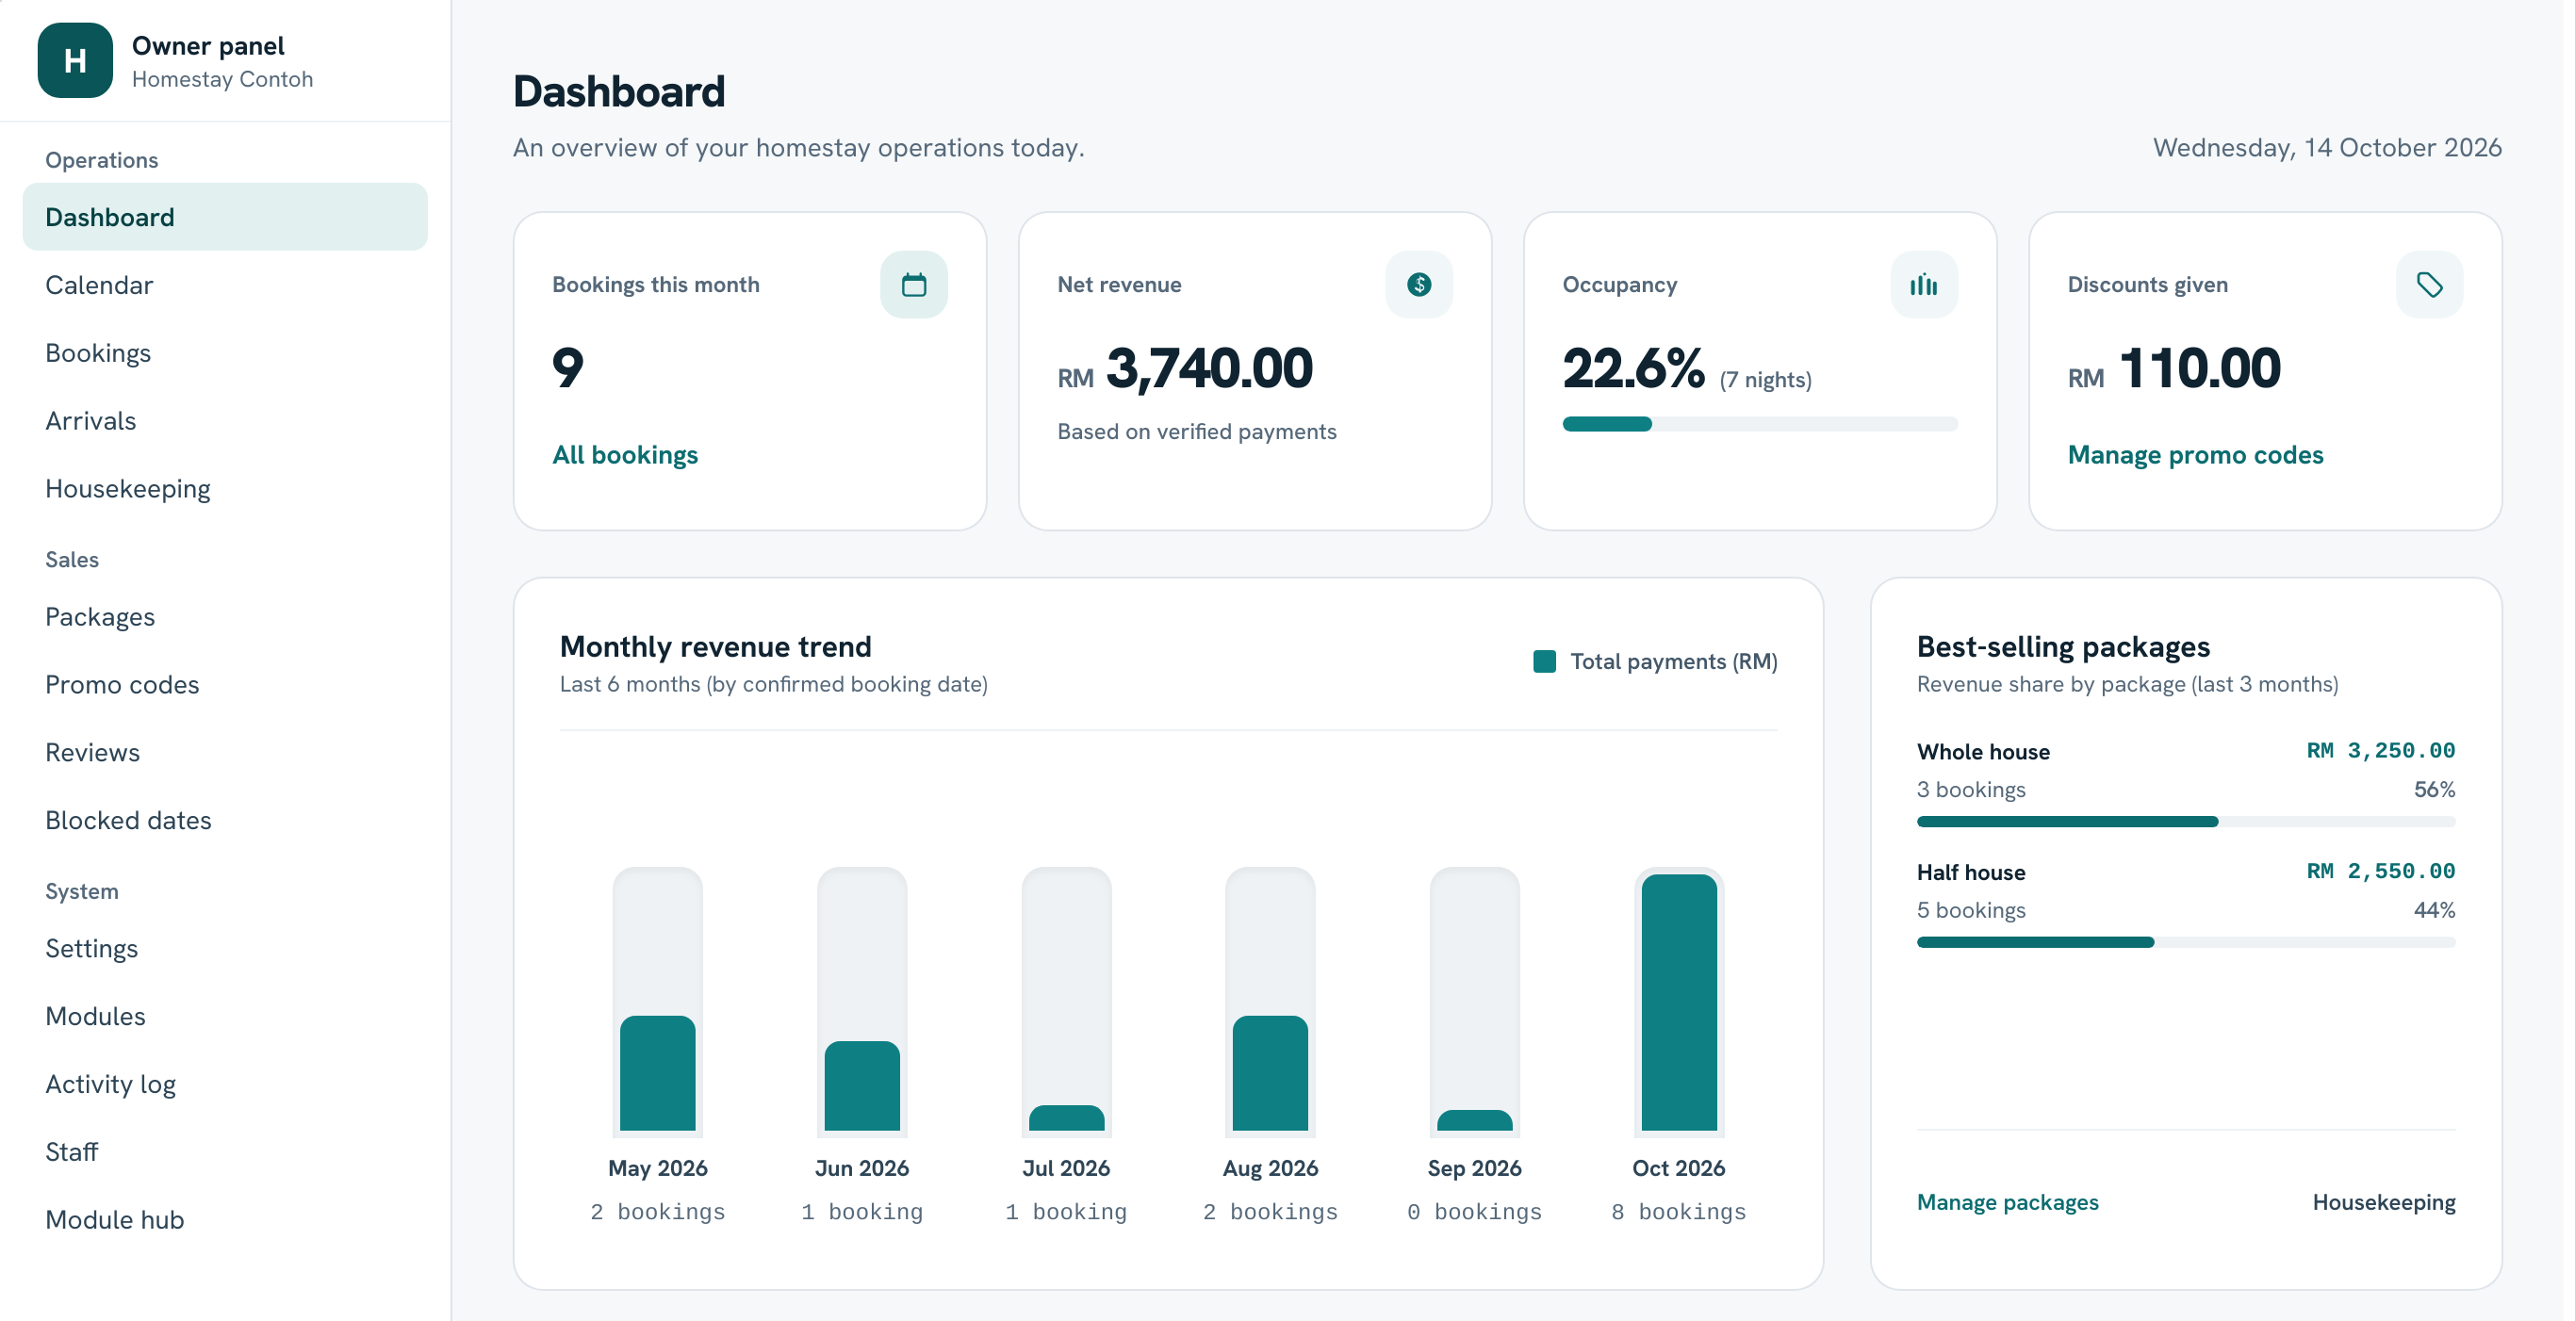Open the Reviews section
This screenshot has height=1321, width=2575.
pos(225,753)
